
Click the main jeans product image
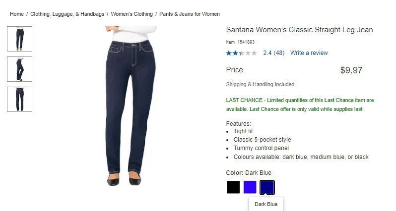(x=131, y=106)
